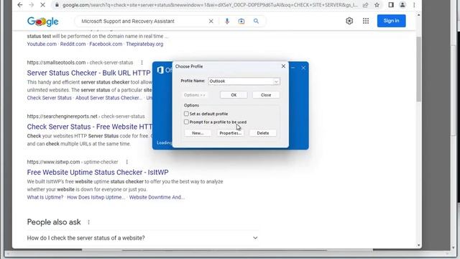Screen dimensions: 460x259
Task: Open Google apps grid icon
Action: [366, 21]
